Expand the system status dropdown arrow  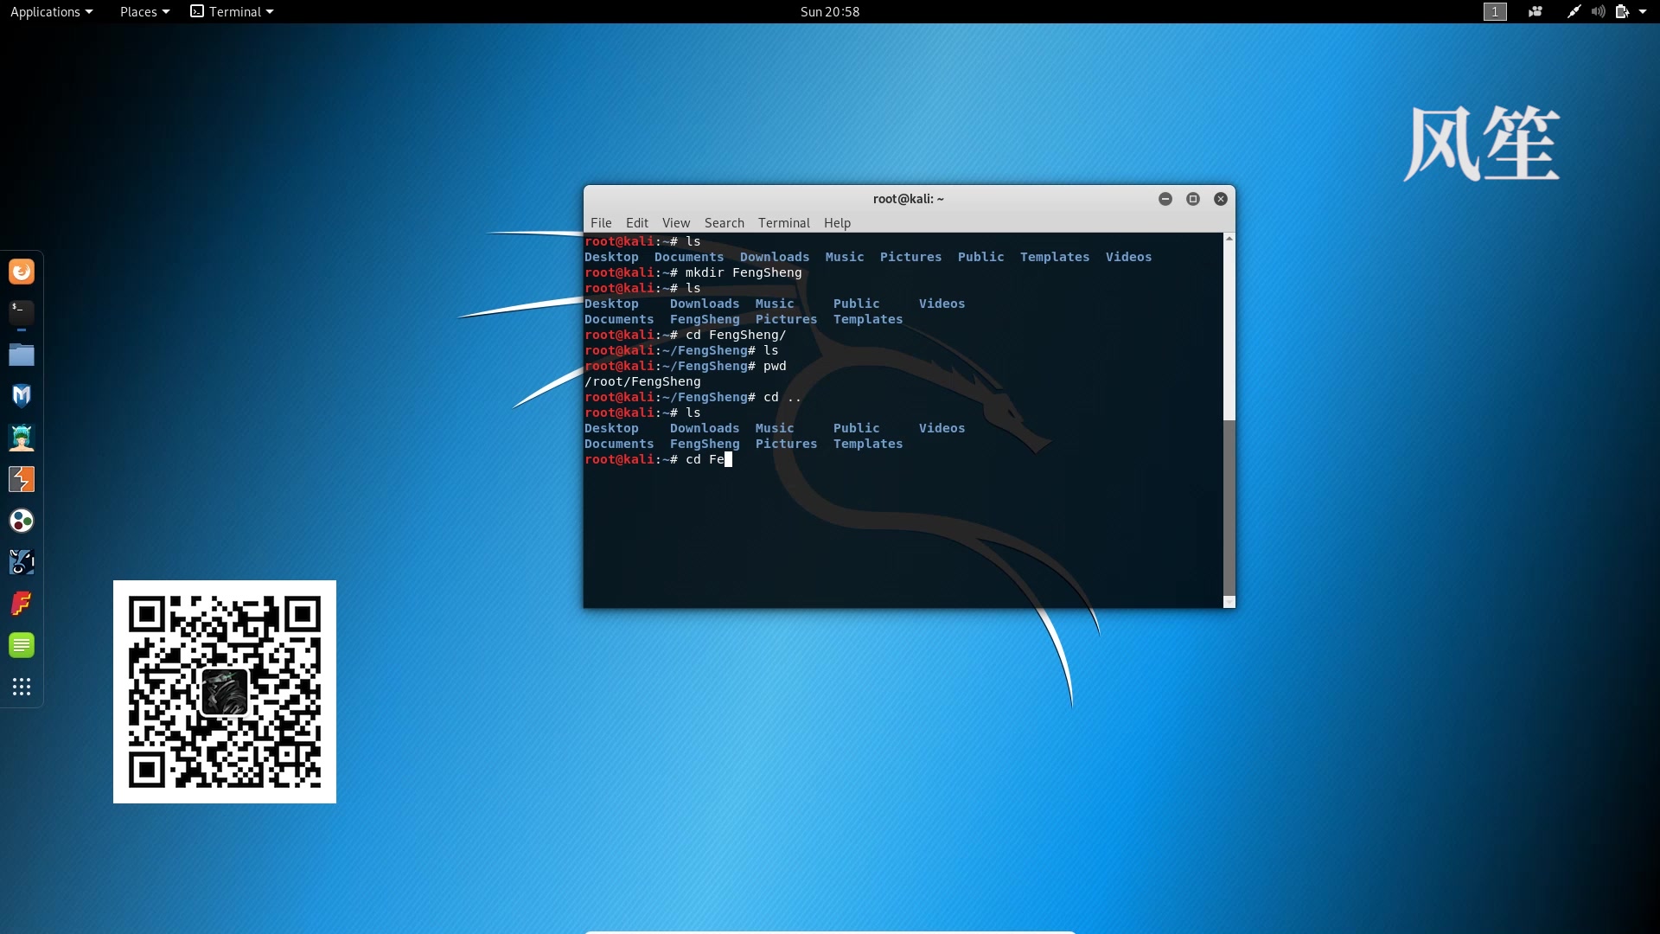tap(1647, 11)
